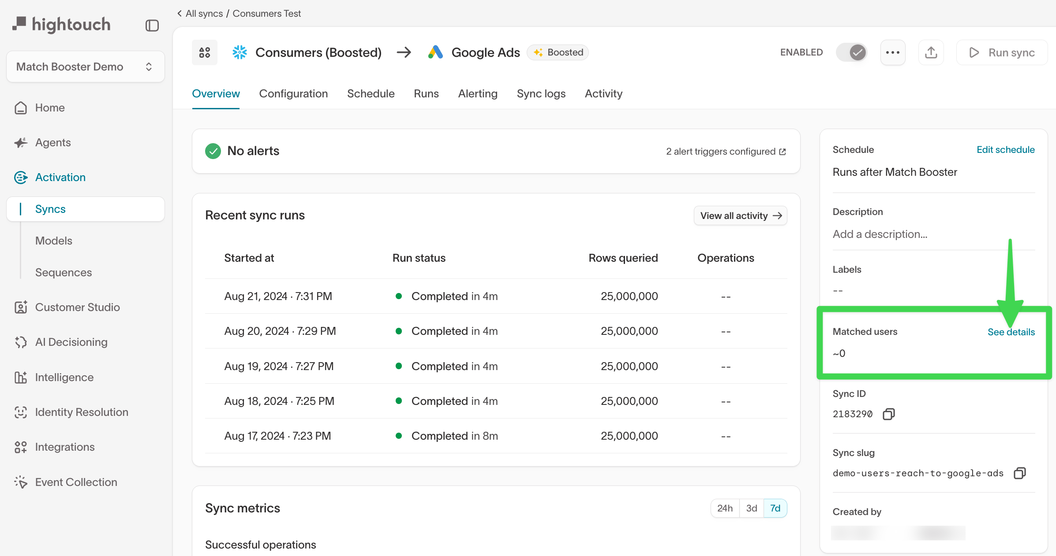1056x556 pixels.
Task: Open Sequences under Activation
Action: (64, 272)
